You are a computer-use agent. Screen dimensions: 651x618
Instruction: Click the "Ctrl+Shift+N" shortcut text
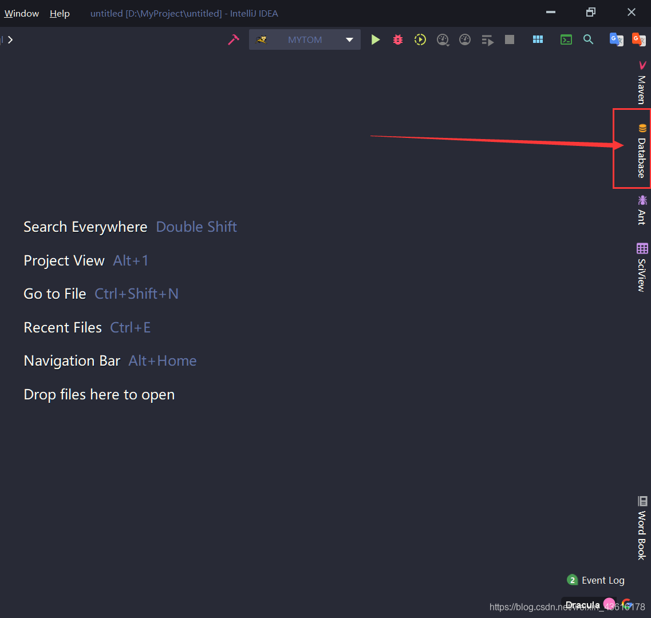(137, 294)
